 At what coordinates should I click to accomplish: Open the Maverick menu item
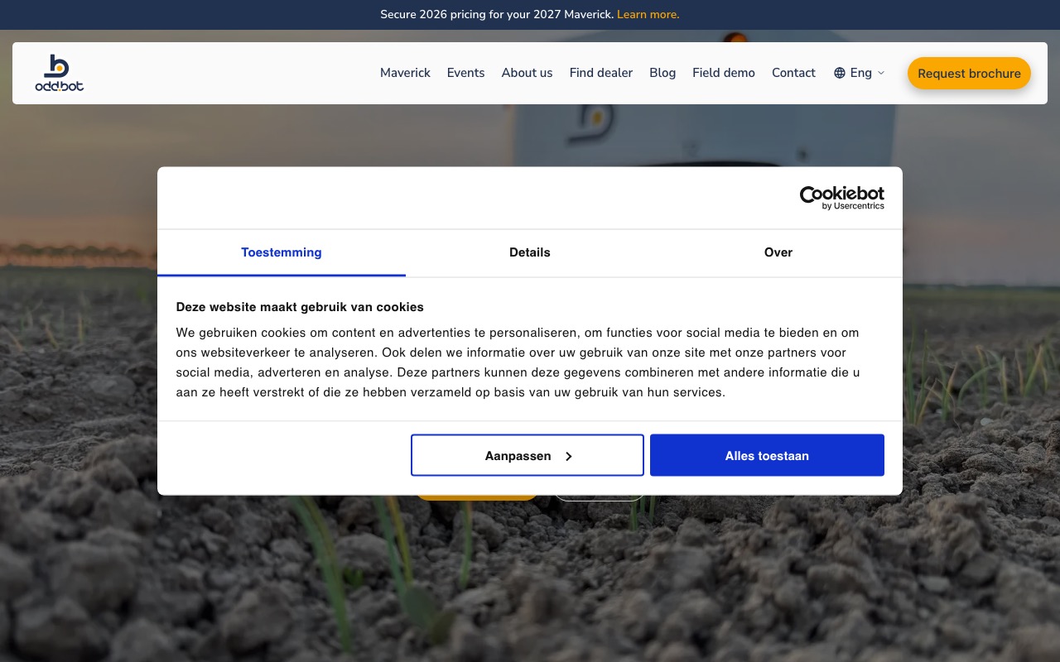[405, 73]
